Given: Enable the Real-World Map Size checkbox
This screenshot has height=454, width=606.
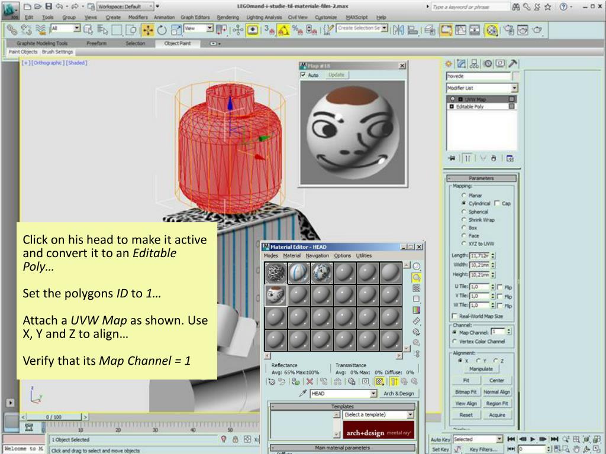Looking at the screenshot, I should coord(455,316).
